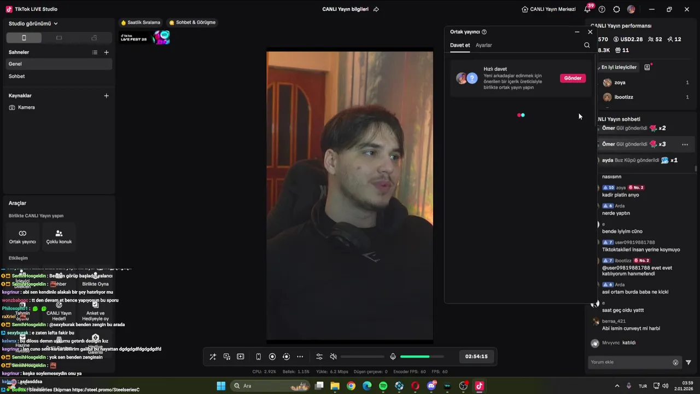This screenshot has width=700, height=394.
Task: Send a quick invite with Gönder
Action: [573, 78]
